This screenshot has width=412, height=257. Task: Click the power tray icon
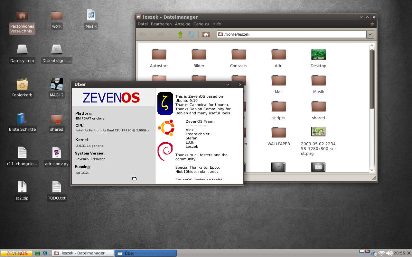[374, 253]
